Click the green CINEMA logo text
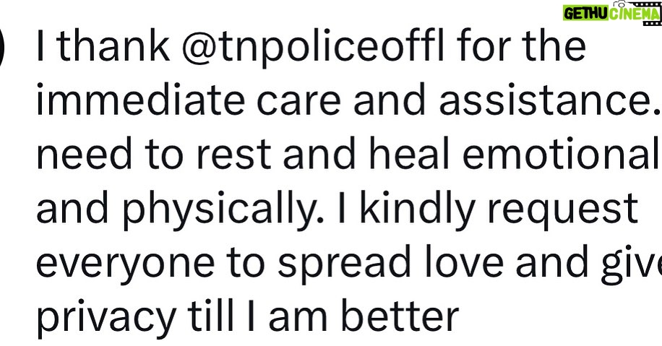Image resolution: width=662 pixels, height=346 pixels. [x=633, y=14]
